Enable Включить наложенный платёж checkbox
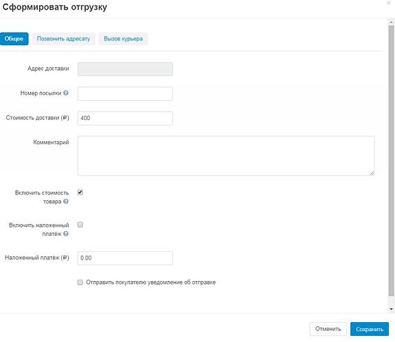This screenshot has width=395, height=342. [x=80, y=225]
